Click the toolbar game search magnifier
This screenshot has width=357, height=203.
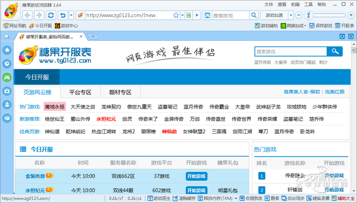(254, 15)
